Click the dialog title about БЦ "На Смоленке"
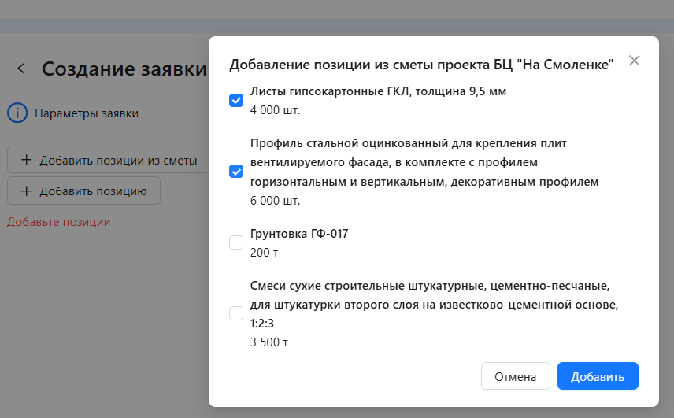 click(421, 65)
